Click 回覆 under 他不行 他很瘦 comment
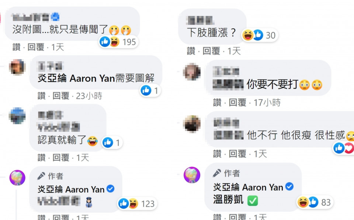Viewport: 354px width, 220px height. coord(237,154)
